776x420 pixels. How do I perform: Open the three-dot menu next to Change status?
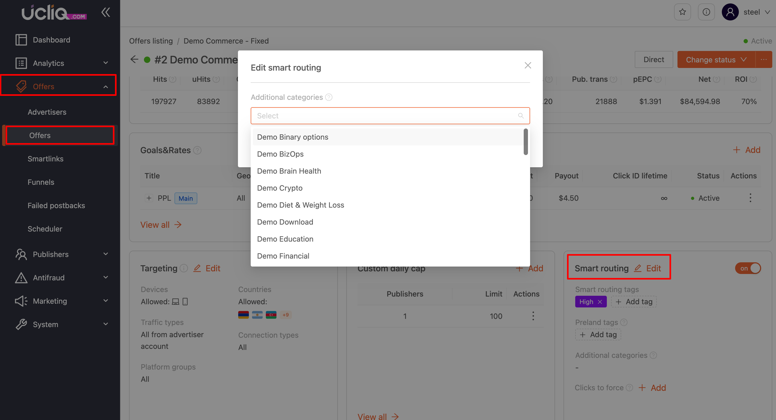(x=764, y=59)
